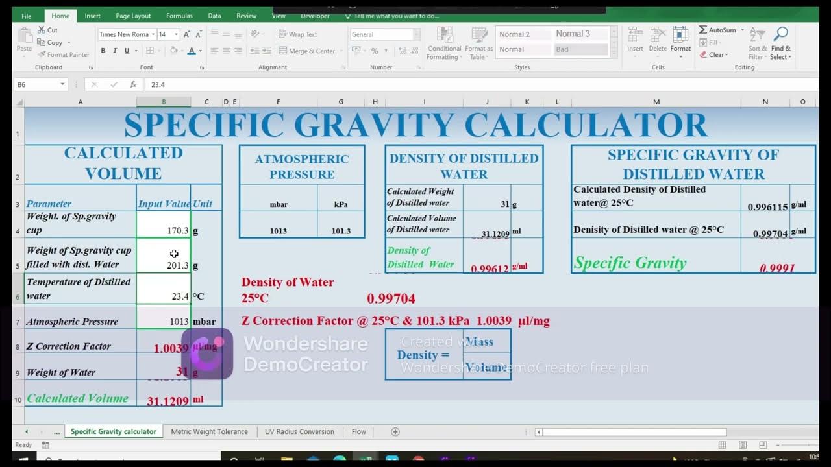Viewport: 831px width, 467px height.
Task: Open the font name dropdown
Action: tap(153, 34)
